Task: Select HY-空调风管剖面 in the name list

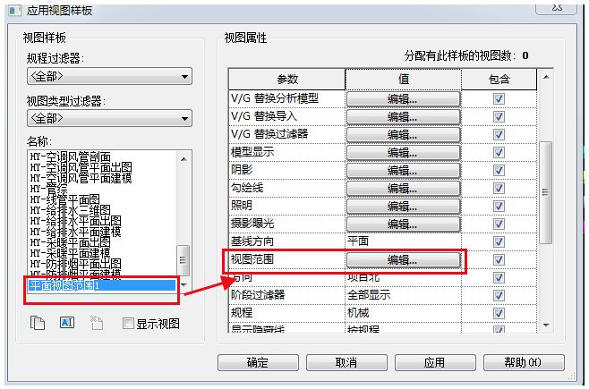Action: (x=70, y=156)
